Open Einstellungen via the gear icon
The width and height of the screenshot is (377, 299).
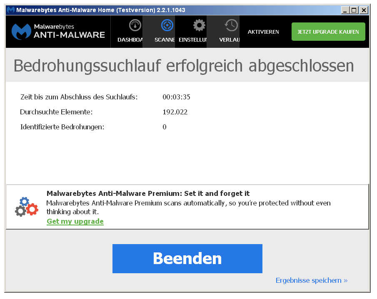pyautogui.click(x=199, y=25)
